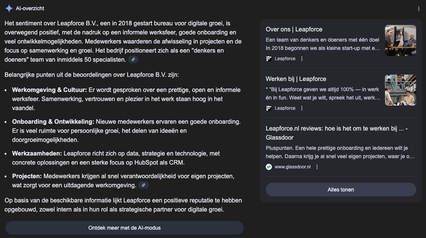Click the citation link icon after first paragraph
This screenshot has width=426, height=238.
[134, 59]
